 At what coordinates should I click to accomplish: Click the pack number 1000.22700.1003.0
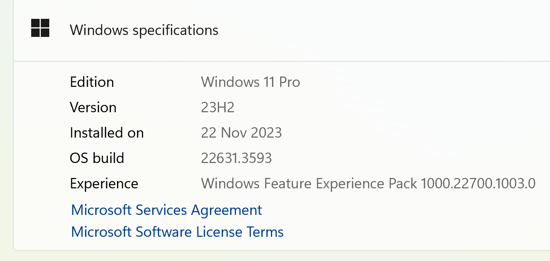pos(478,183)
